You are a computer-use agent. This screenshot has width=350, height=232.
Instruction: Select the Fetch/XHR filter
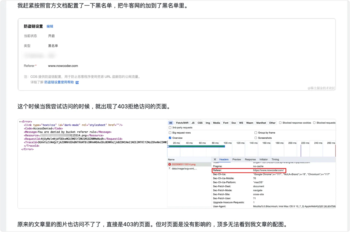(182, 123)
